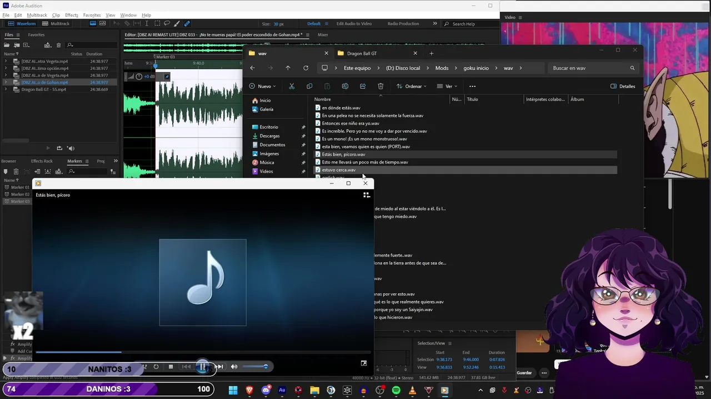Click Import File icon in Files panel

coord(17,45)
